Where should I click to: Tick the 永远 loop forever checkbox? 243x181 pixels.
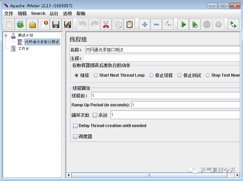(x=95, y=115)
